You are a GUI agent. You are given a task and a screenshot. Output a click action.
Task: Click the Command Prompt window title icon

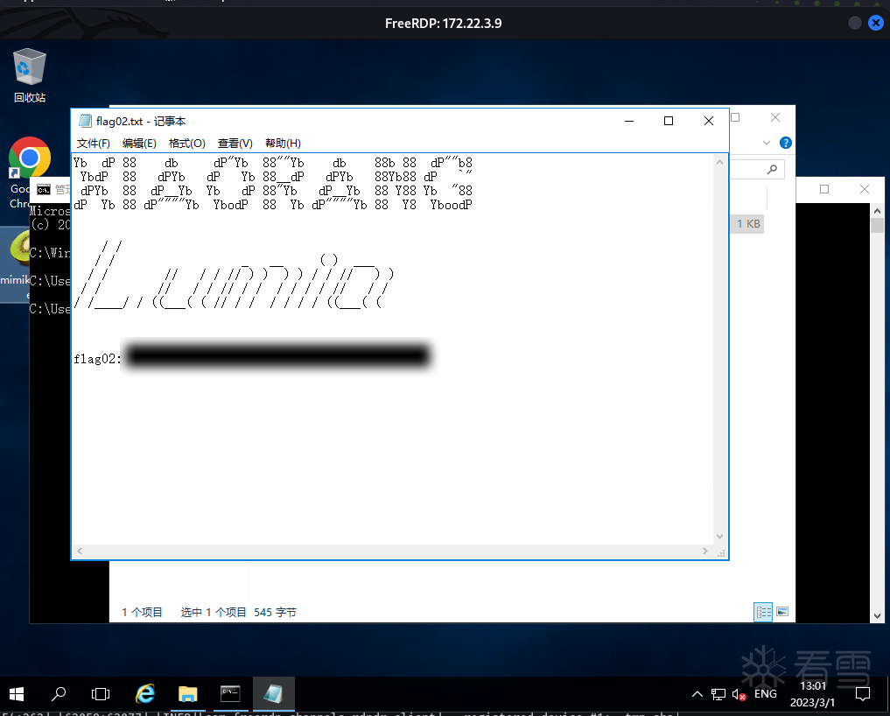(44, 190)
